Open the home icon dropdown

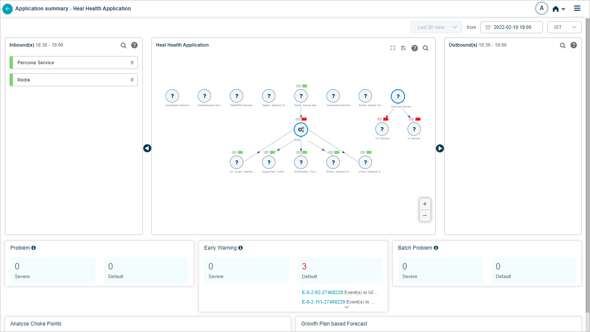559,9
